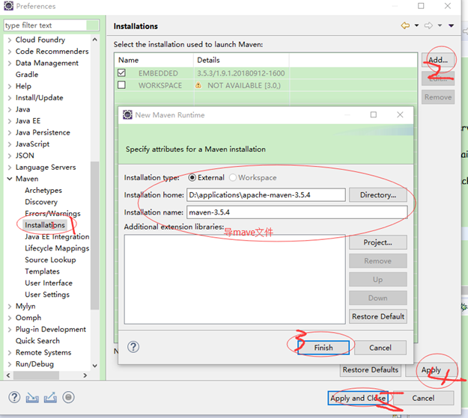Collapse the Maven tree node

click(10, 179)
